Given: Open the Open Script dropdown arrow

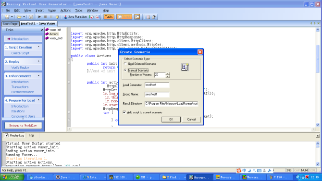Looking at the screenshot, I should (x=24, y=17).
